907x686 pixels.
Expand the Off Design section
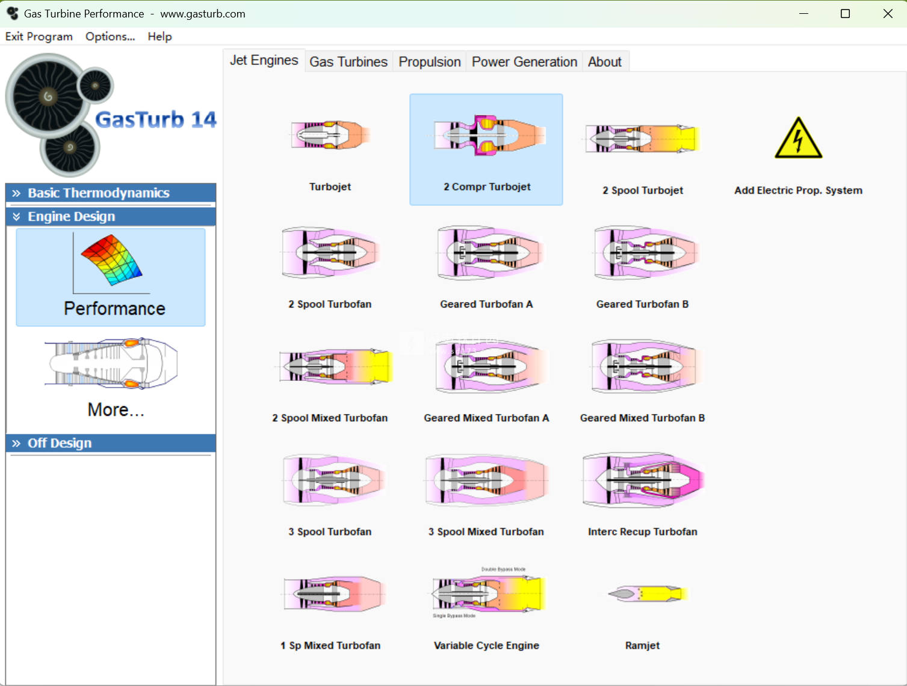pos(111,443)
